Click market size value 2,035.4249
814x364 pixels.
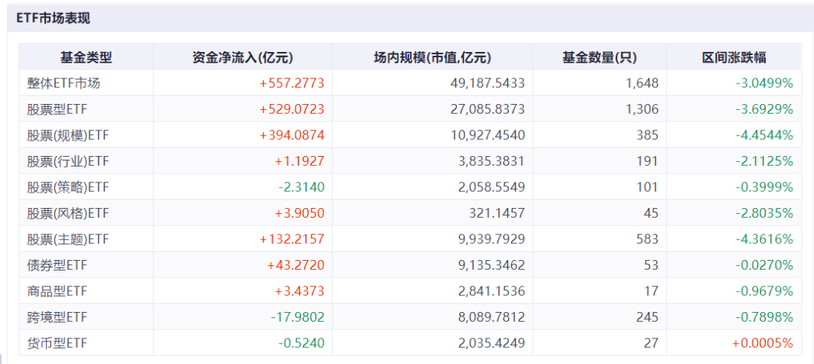coord(491,343)
